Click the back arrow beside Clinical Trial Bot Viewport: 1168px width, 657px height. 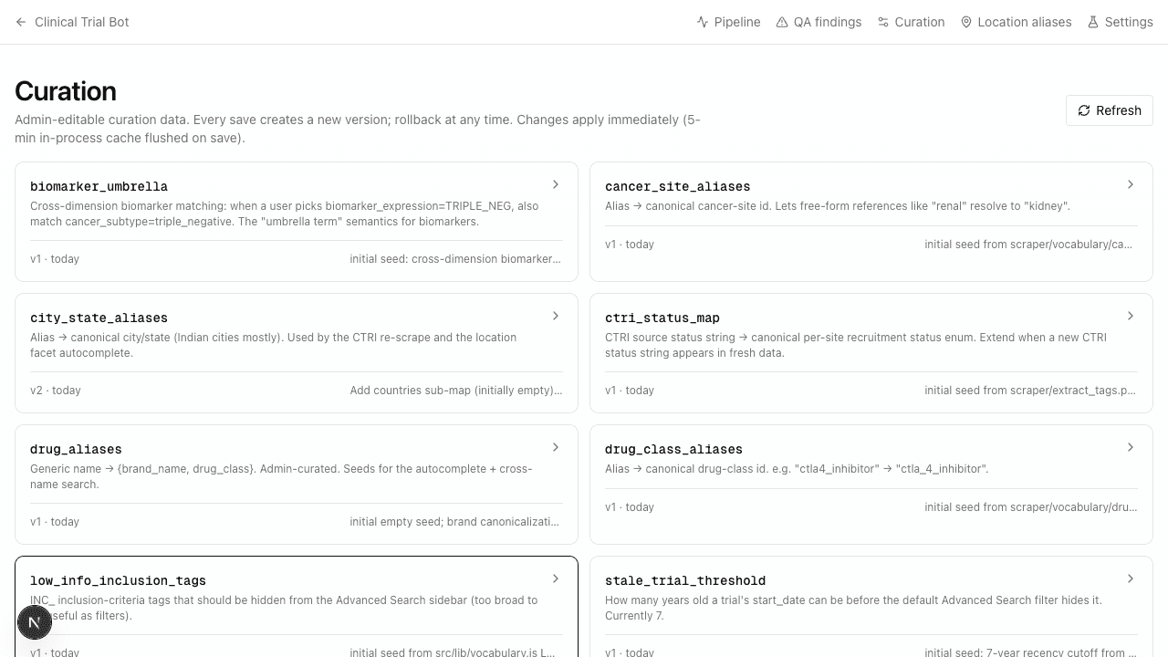tap(21, 22)
